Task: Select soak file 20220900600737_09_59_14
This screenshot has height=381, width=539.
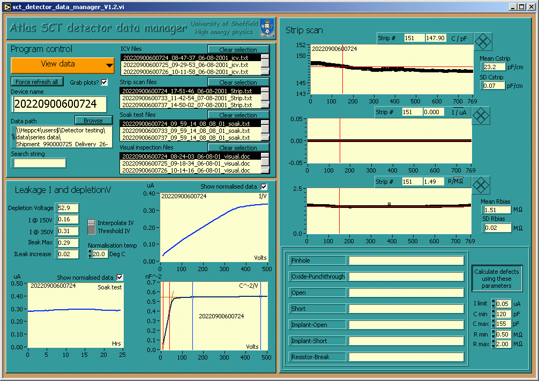Action: (x=190, y=138)
